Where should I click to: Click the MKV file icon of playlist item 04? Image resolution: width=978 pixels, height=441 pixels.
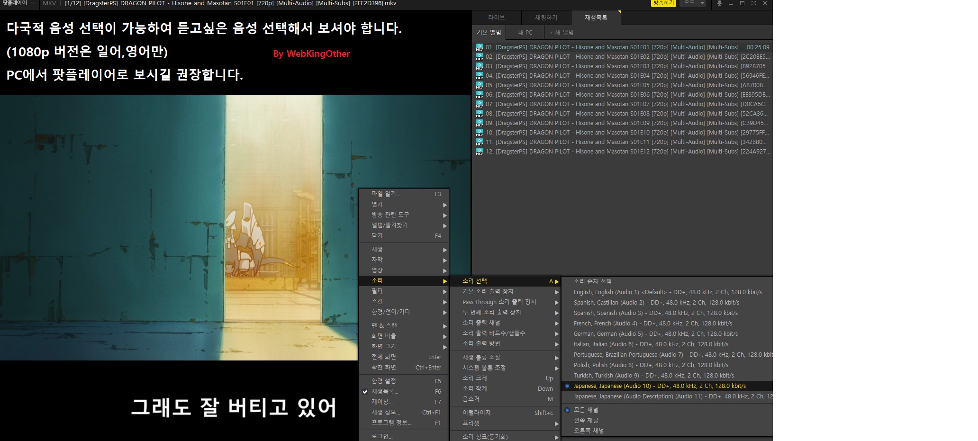pos(479,76)
